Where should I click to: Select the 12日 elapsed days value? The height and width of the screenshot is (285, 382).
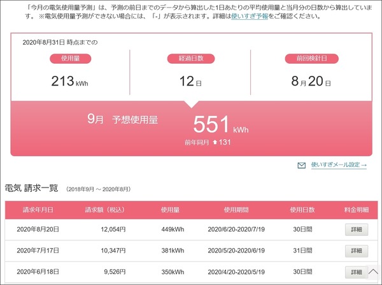tap(190, 81)
